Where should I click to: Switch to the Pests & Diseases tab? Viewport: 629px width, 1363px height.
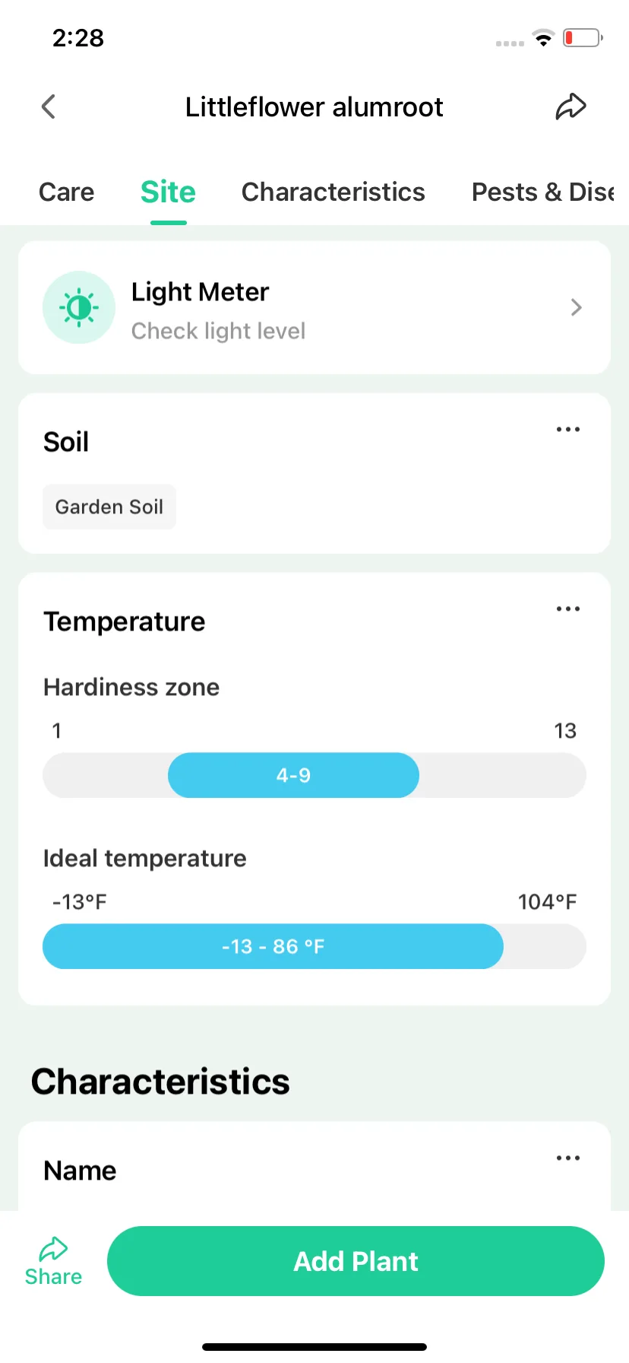coord(544,192)
